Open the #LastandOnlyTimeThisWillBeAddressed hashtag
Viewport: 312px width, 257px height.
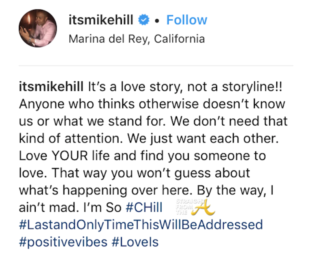tap(141, 224)
